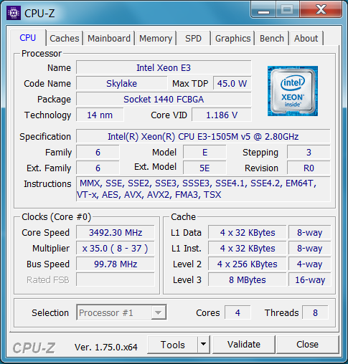Click the Tools button

tap(173, 344)
